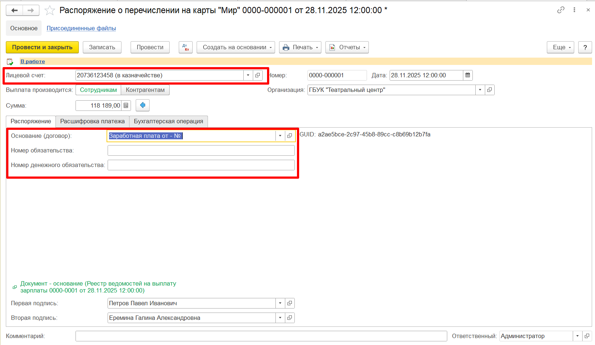
Task: Open calendar picker next to Дата field
Action: coord(468,75)
